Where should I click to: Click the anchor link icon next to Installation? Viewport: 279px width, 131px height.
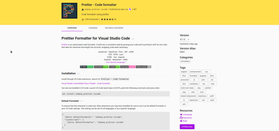(79, 74)
